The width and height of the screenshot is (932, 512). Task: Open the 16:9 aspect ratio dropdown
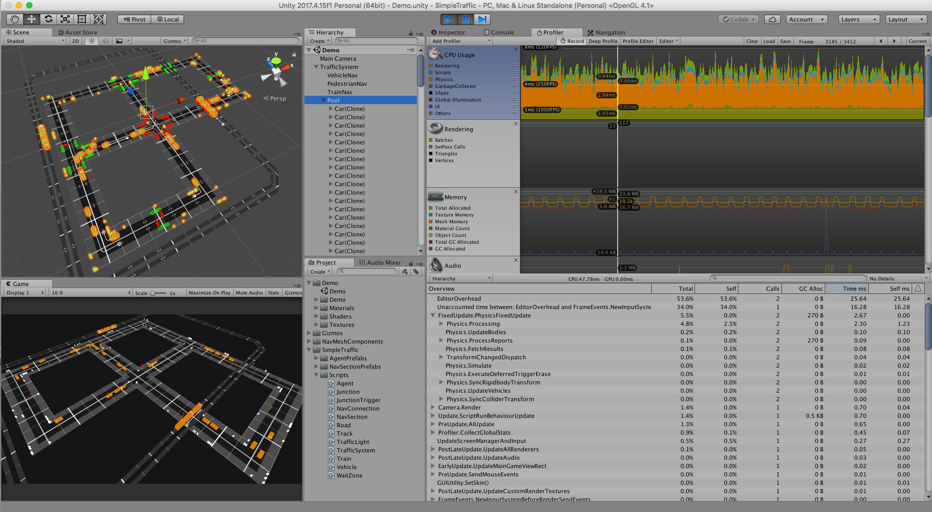point(91,293)
